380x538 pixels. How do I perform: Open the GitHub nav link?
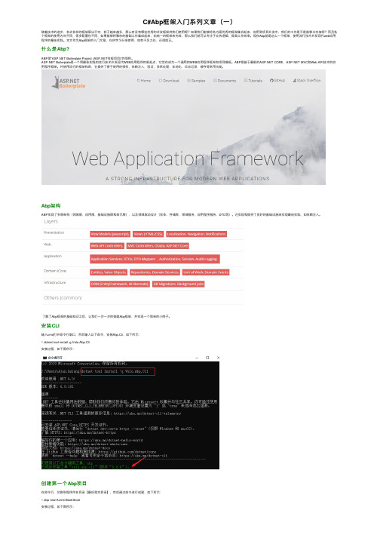click(x=277, y=80)
